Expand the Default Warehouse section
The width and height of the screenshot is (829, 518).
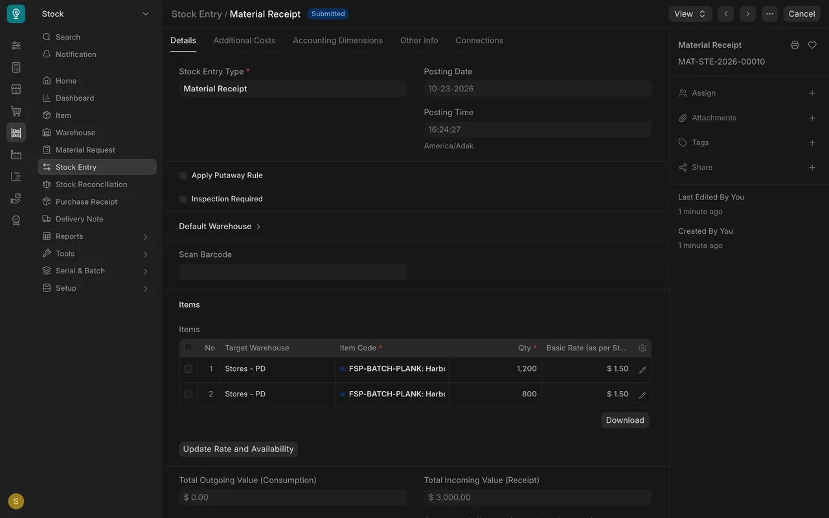pos(220,227)
